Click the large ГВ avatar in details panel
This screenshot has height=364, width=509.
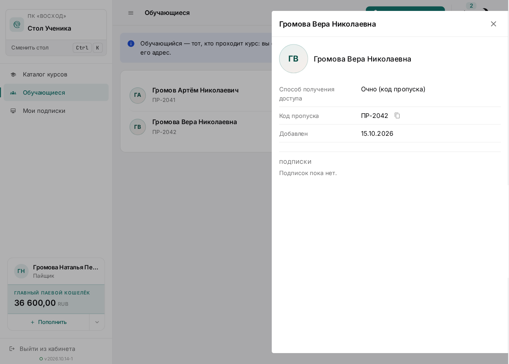(293, 59)
